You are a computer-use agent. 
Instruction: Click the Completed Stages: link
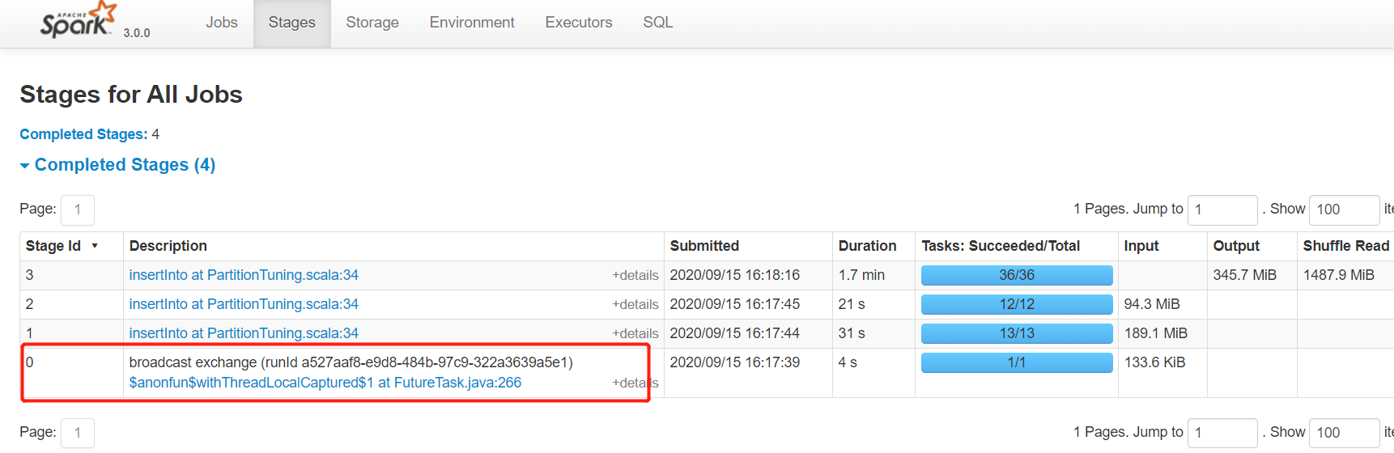(x=83, y=134)
